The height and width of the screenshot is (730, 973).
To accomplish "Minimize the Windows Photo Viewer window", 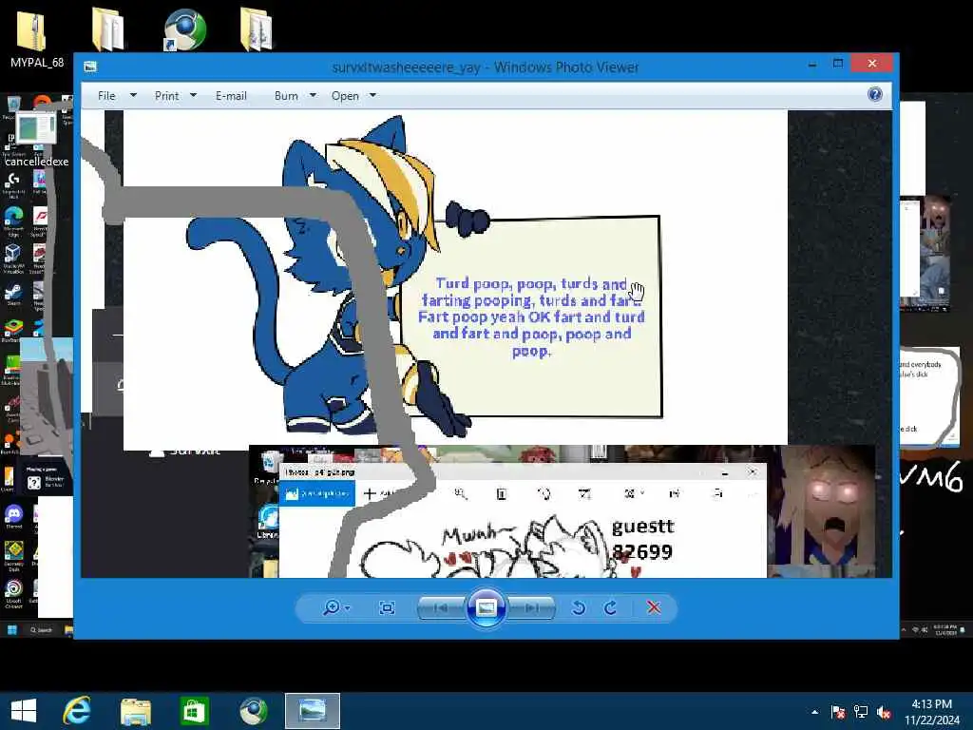I will [812, 64].
